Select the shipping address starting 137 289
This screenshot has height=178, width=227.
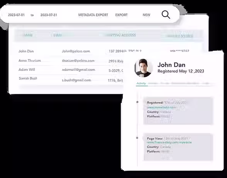point(125,51)
